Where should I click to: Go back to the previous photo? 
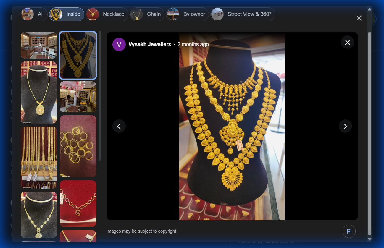(119, 126)
